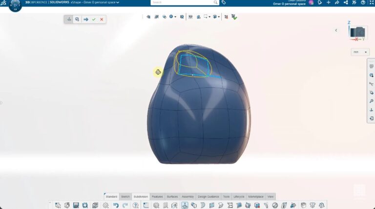Image resolution: width=375 pixels, height=209 pixels.
Task: Open the Surfaces tab
Action: click(172, 196)
